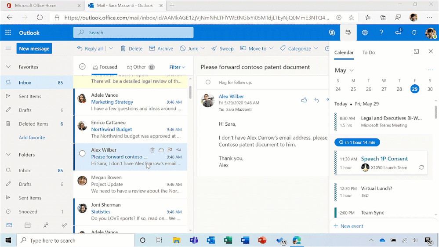Pin the Alex Wilber message
The width and height of the screenshot is (439, 247).
tap(178, 150)
